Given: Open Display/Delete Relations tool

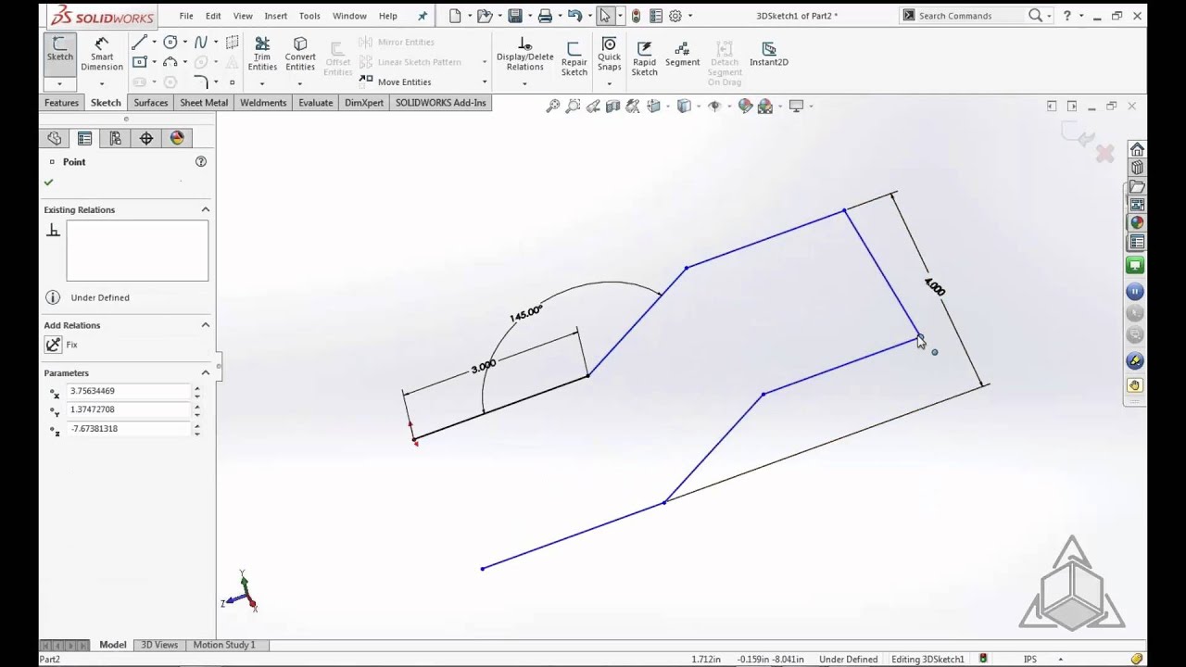Looking at the screenshot, I should pos(524,55).
